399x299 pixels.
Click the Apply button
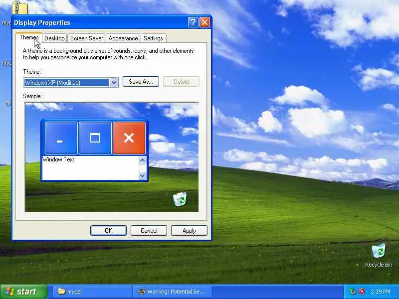click(189, 231)
